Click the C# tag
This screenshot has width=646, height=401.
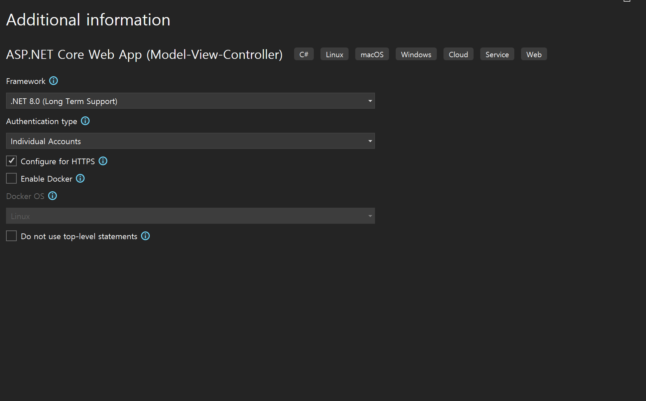pos(304,55)
